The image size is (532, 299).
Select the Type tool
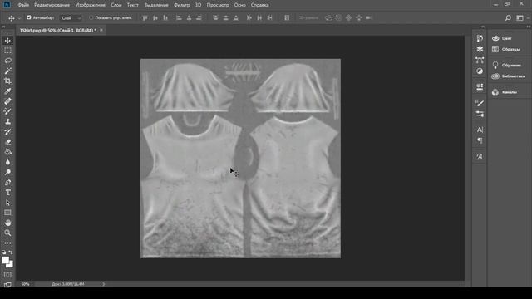7,193
